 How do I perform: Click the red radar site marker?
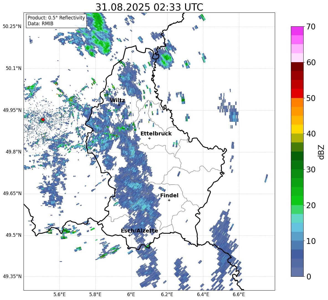[x=43, y=119]
